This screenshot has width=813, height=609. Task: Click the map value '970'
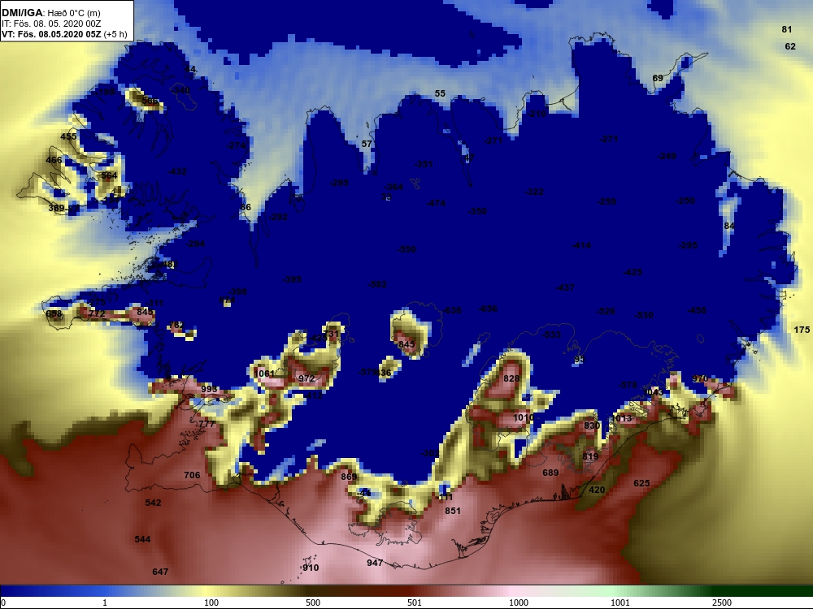point(700,378)
